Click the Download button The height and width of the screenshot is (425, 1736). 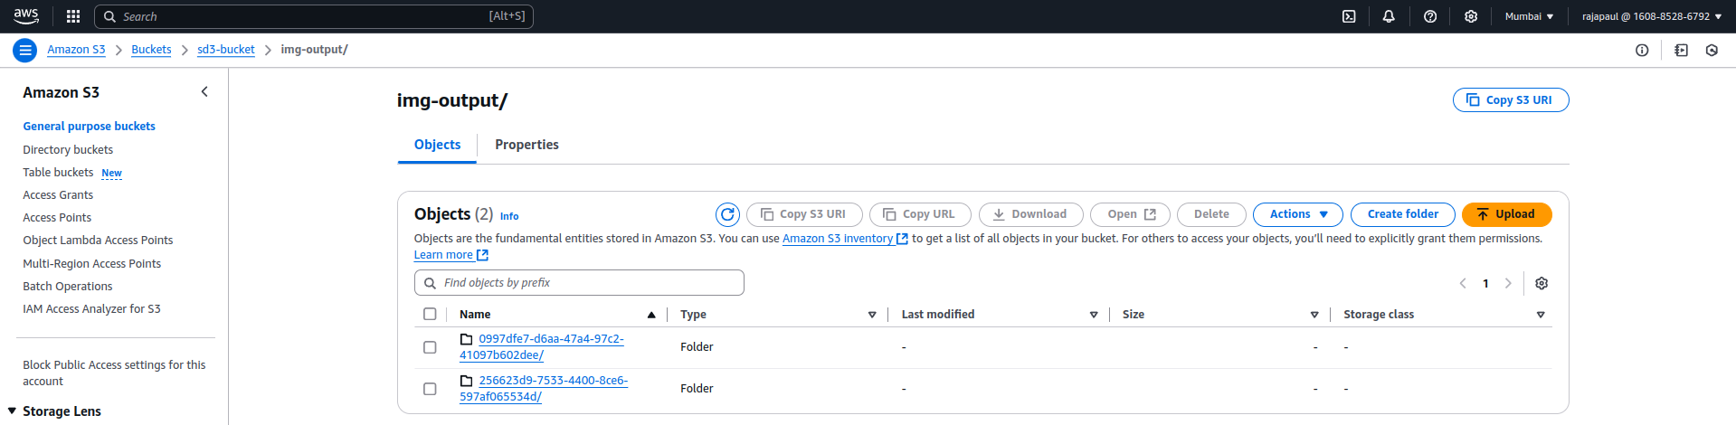pyautogui.click(x=1030, y=214)
